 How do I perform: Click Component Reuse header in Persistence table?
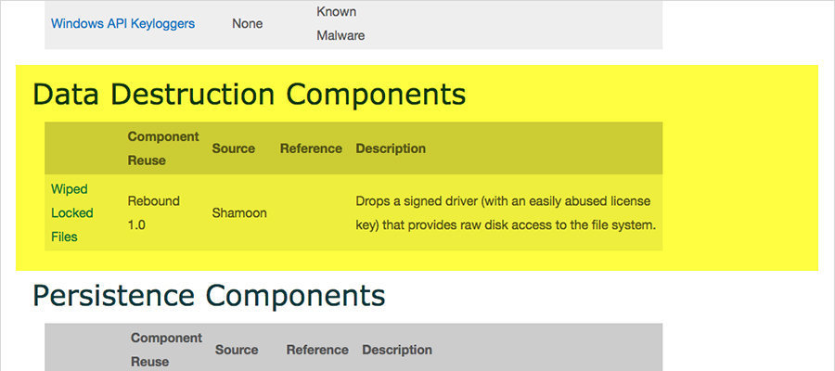click(x=166, y=350)
